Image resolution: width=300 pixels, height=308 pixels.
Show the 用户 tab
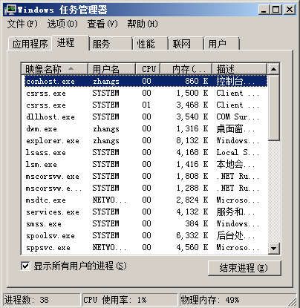point(221,44)
